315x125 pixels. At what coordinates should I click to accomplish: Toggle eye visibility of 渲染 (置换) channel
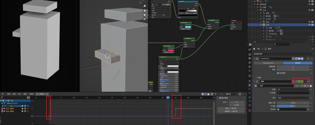point(4,111)
